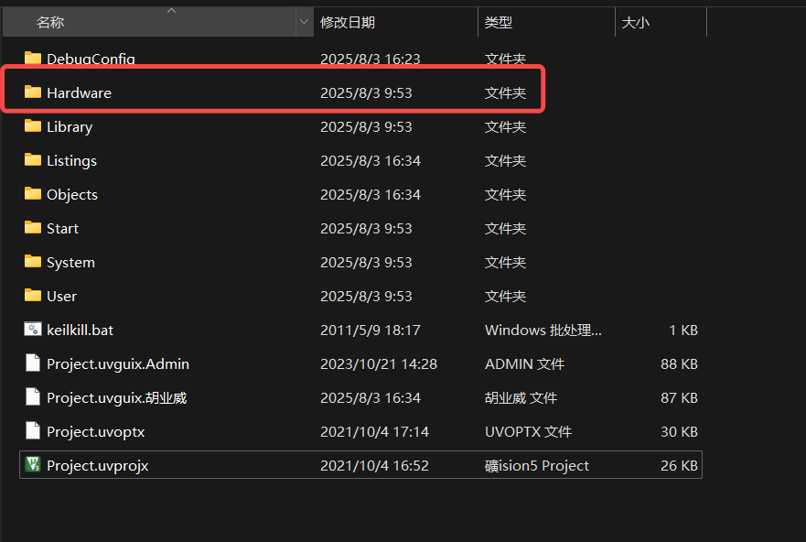Click the keilkill.bat batch file icon

pos(33,329)
